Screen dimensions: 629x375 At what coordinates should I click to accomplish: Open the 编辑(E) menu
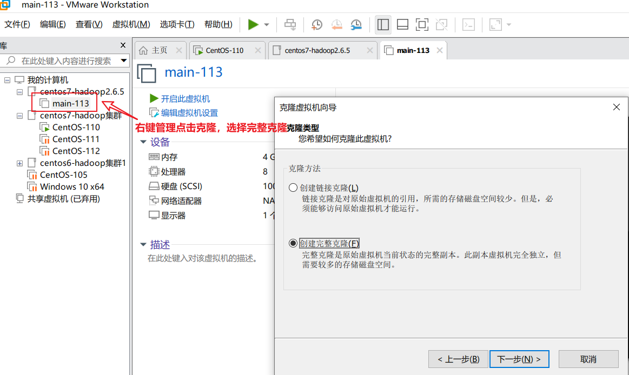click(52, 24)
